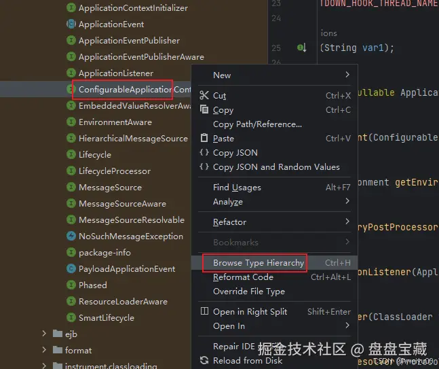Click the EnvironmentAware interface icon
This screenshot has height=369, width=439.
click(71, 122)
